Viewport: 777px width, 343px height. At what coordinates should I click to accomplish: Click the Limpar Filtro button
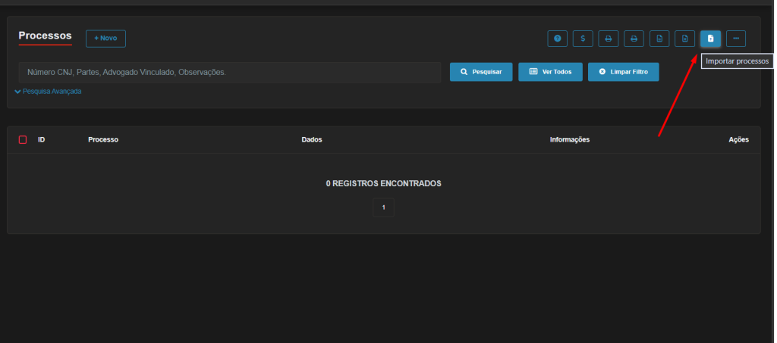tap(624, 72)
